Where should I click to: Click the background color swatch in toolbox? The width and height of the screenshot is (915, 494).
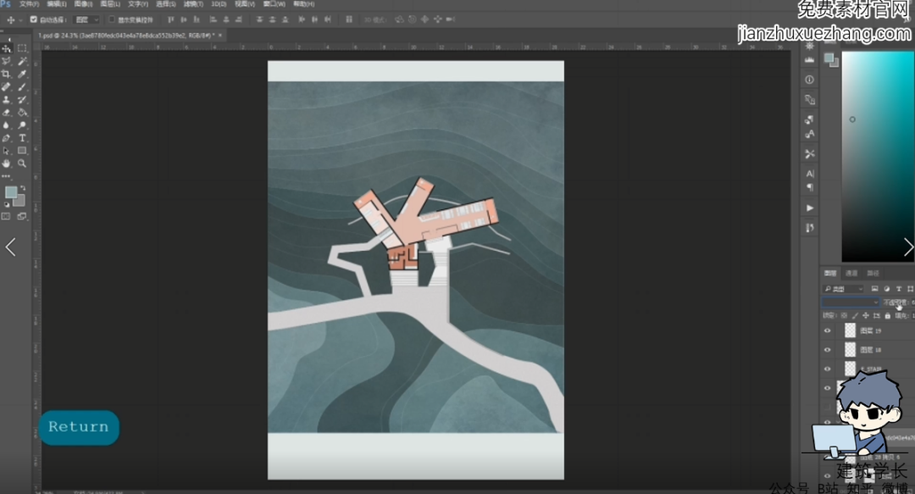(20, 202)
